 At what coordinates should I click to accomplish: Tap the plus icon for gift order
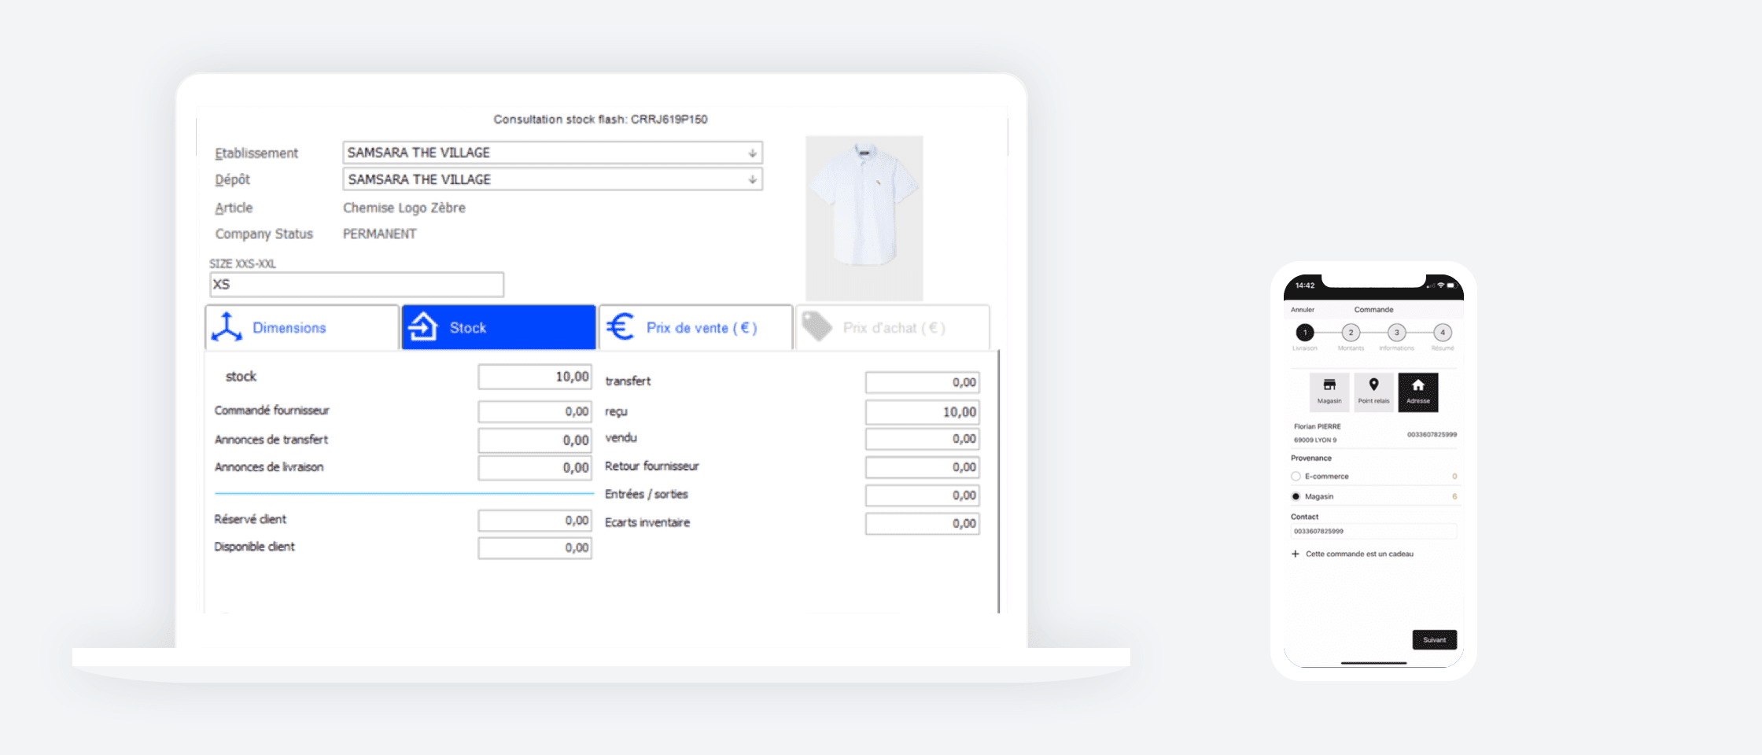(x=1295, y=554)
